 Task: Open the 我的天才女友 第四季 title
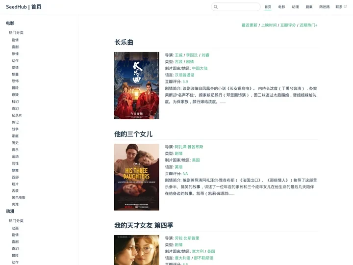pyautogui.click(x=144, y=225)
